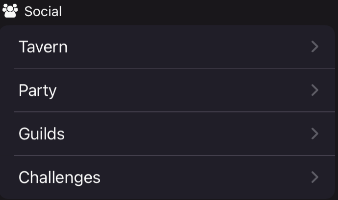This screenshot has width=338, height=200.
Task: Click the Social people group icon
Action: point(10,11)
